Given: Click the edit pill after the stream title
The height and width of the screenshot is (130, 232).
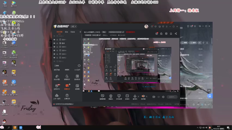Looking at the screenshot, I should [104, 32].
